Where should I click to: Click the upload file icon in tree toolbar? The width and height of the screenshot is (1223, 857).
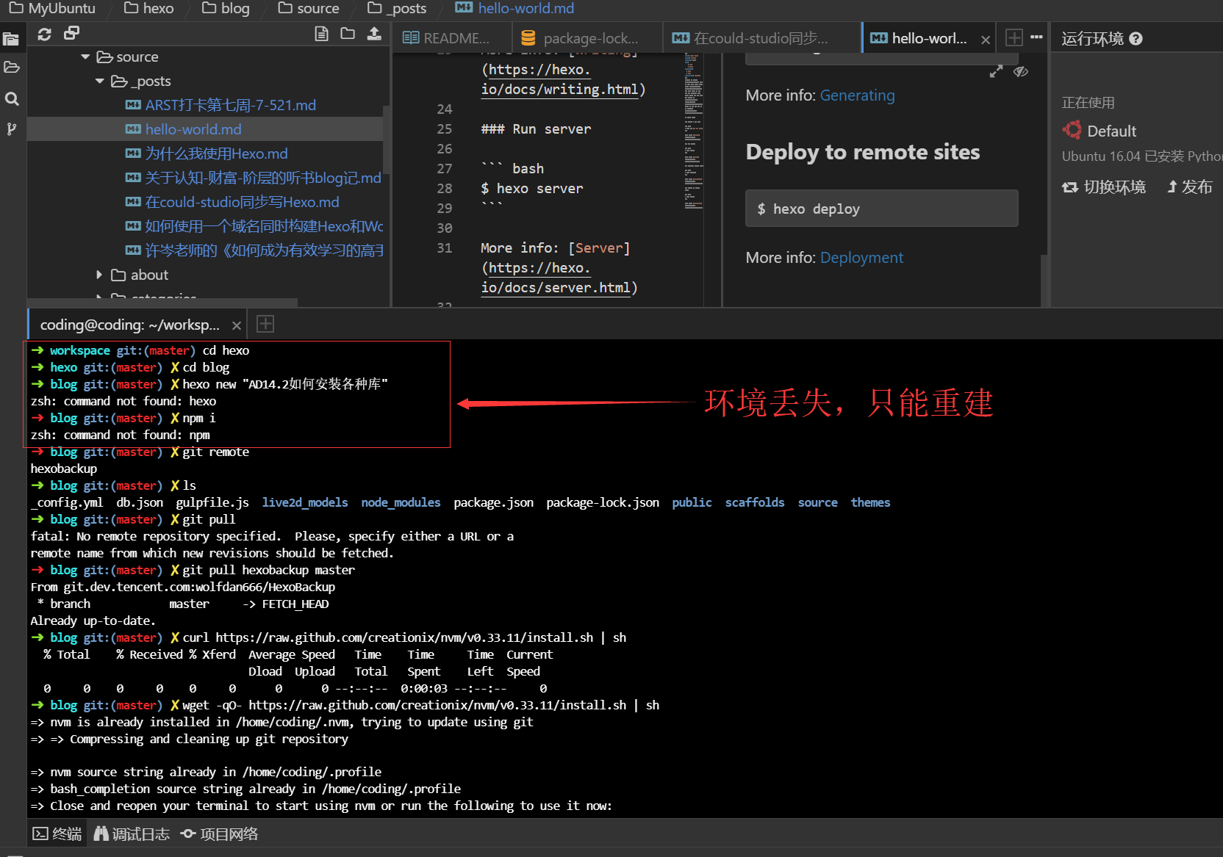pos(374,33)
